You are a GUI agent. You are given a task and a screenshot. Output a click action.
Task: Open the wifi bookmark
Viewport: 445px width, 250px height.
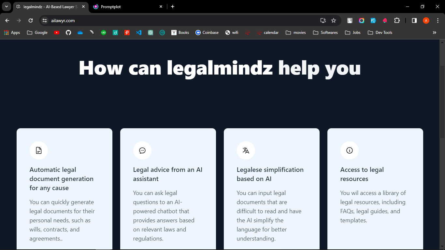[x=232, y=33]
